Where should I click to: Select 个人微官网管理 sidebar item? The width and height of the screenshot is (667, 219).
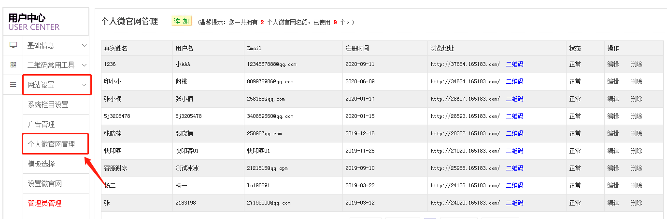pyautogui.click(x=51, y=144)
